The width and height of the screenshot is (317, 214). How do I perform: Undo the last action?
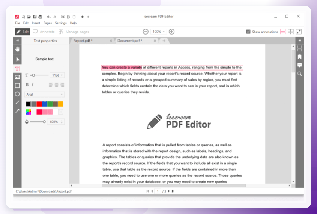(48, 17)
